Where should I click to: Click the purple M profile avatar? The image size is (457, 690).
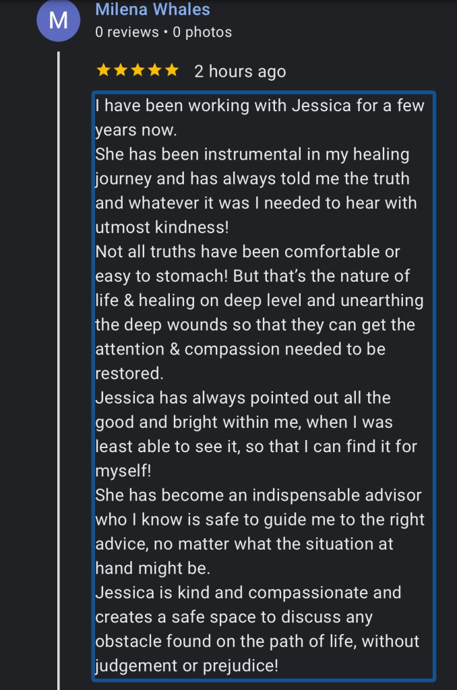coord(59,20)
